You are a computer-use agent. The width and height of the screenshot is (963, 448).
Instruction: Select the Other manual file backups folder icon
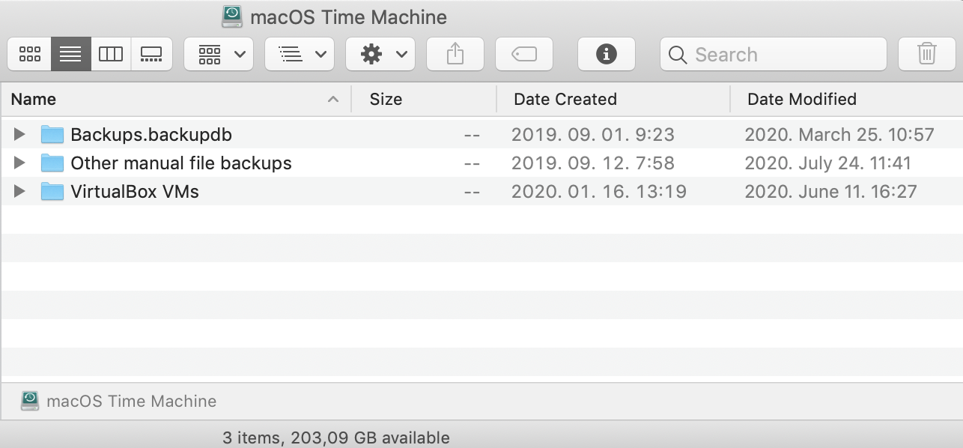[52, 163]
